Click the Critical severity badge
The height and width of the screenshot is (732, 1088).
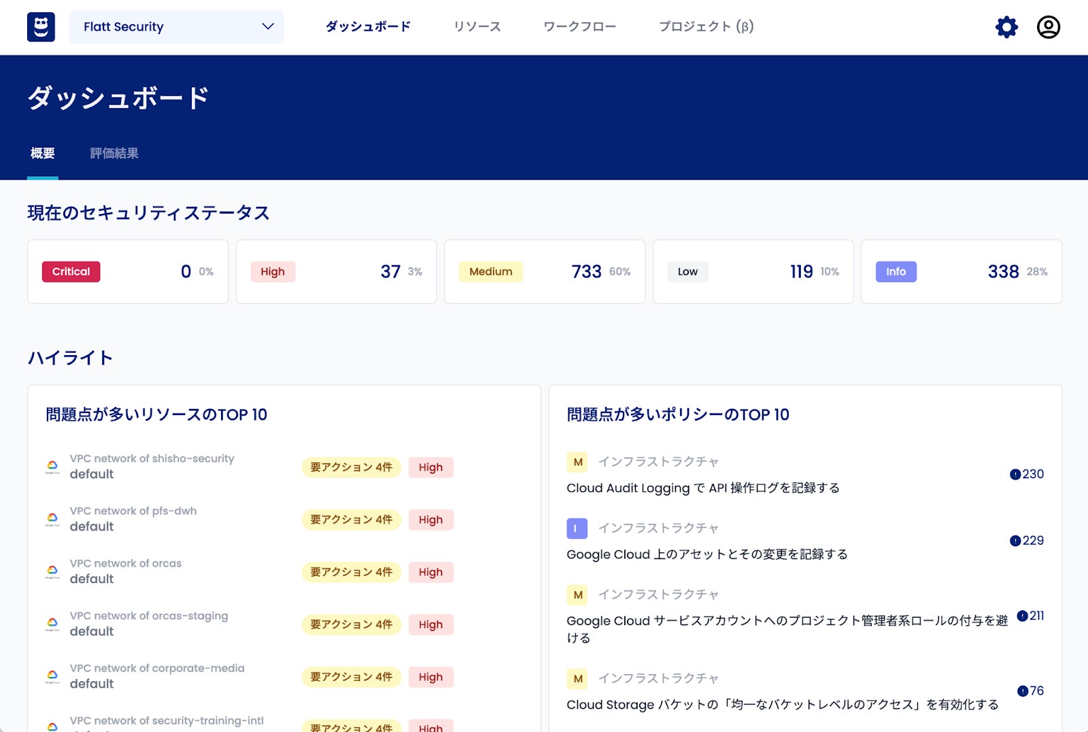[x=71, y=271]
